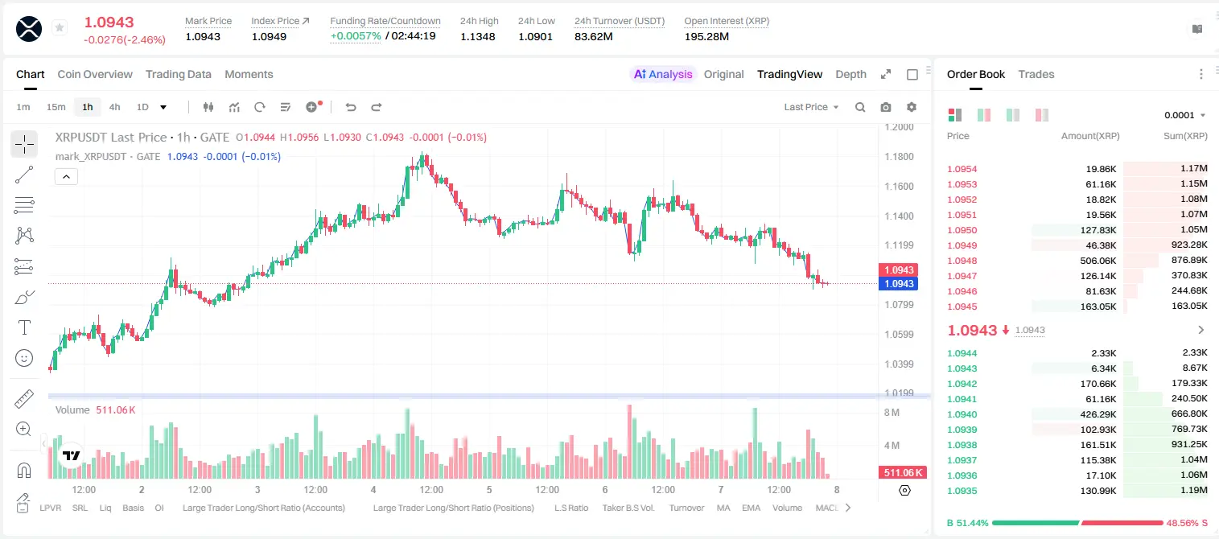Screen dimensions: 1219x539
Task: Select the crosshair cursor tool
Action: click(24, 145)
